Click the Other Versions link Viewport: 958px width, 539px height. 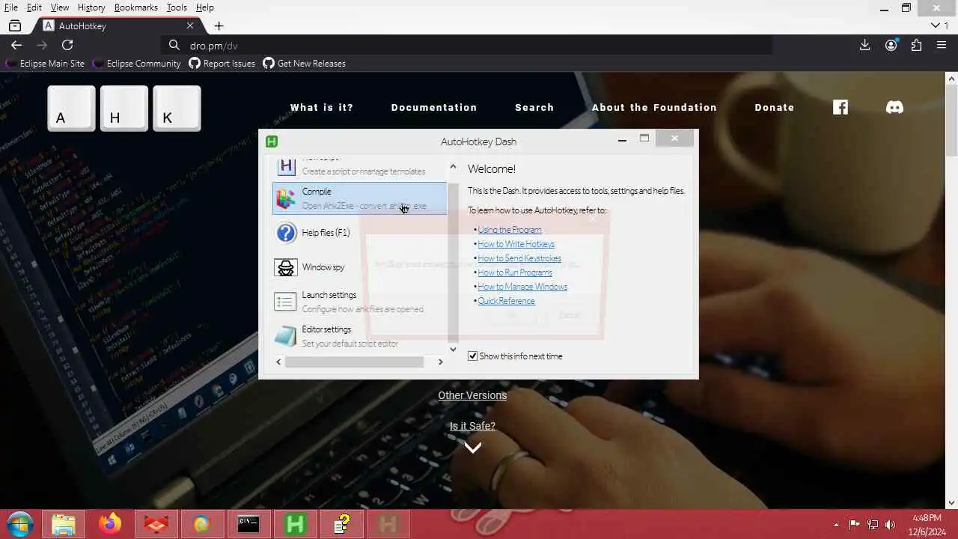pos(472,395)
